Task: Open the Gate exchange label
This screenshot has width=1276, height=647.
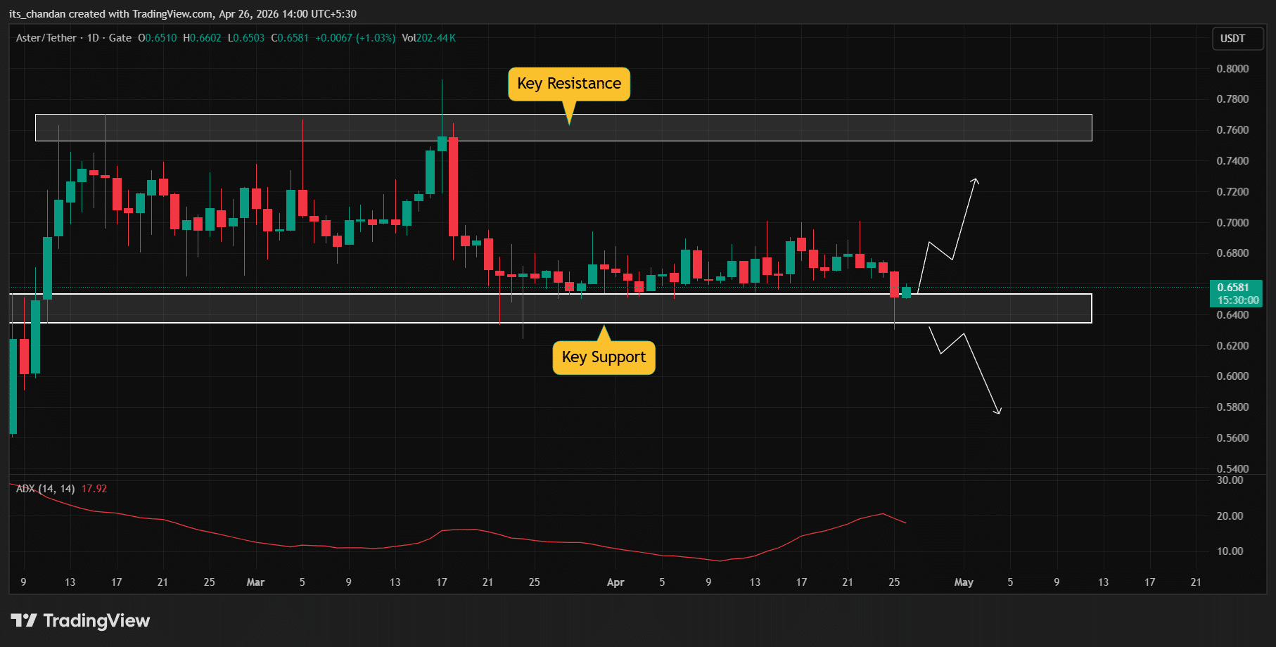Action: click(121, 37)
